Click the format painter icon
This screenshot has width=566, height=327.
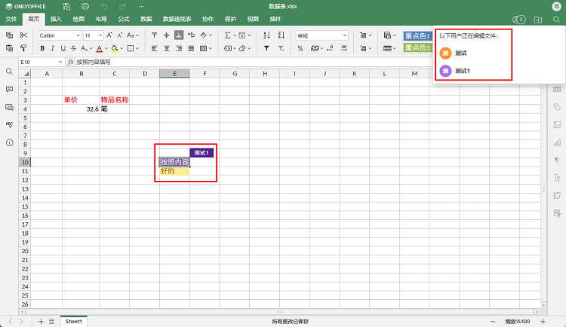pyautogui.click(x=23, y=48)
